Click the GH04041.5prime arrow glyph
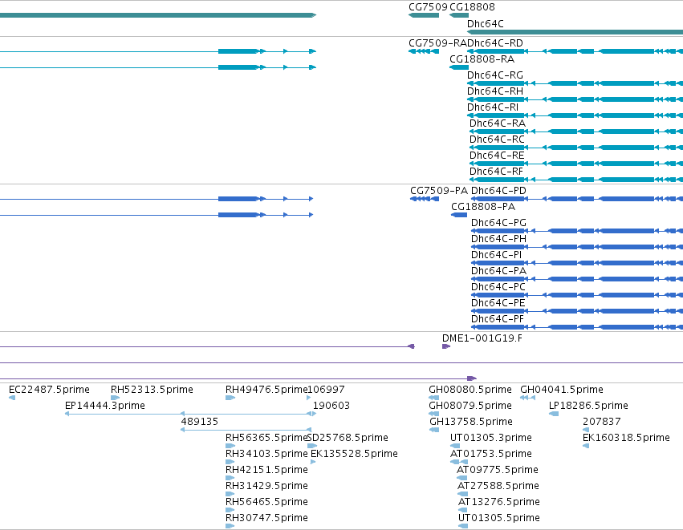This screenshot has height=530, width=683. (x=527, y=397)
